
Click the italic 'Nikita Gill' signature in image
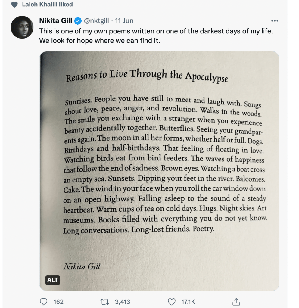pyautogui.click(x=82, y=266)
